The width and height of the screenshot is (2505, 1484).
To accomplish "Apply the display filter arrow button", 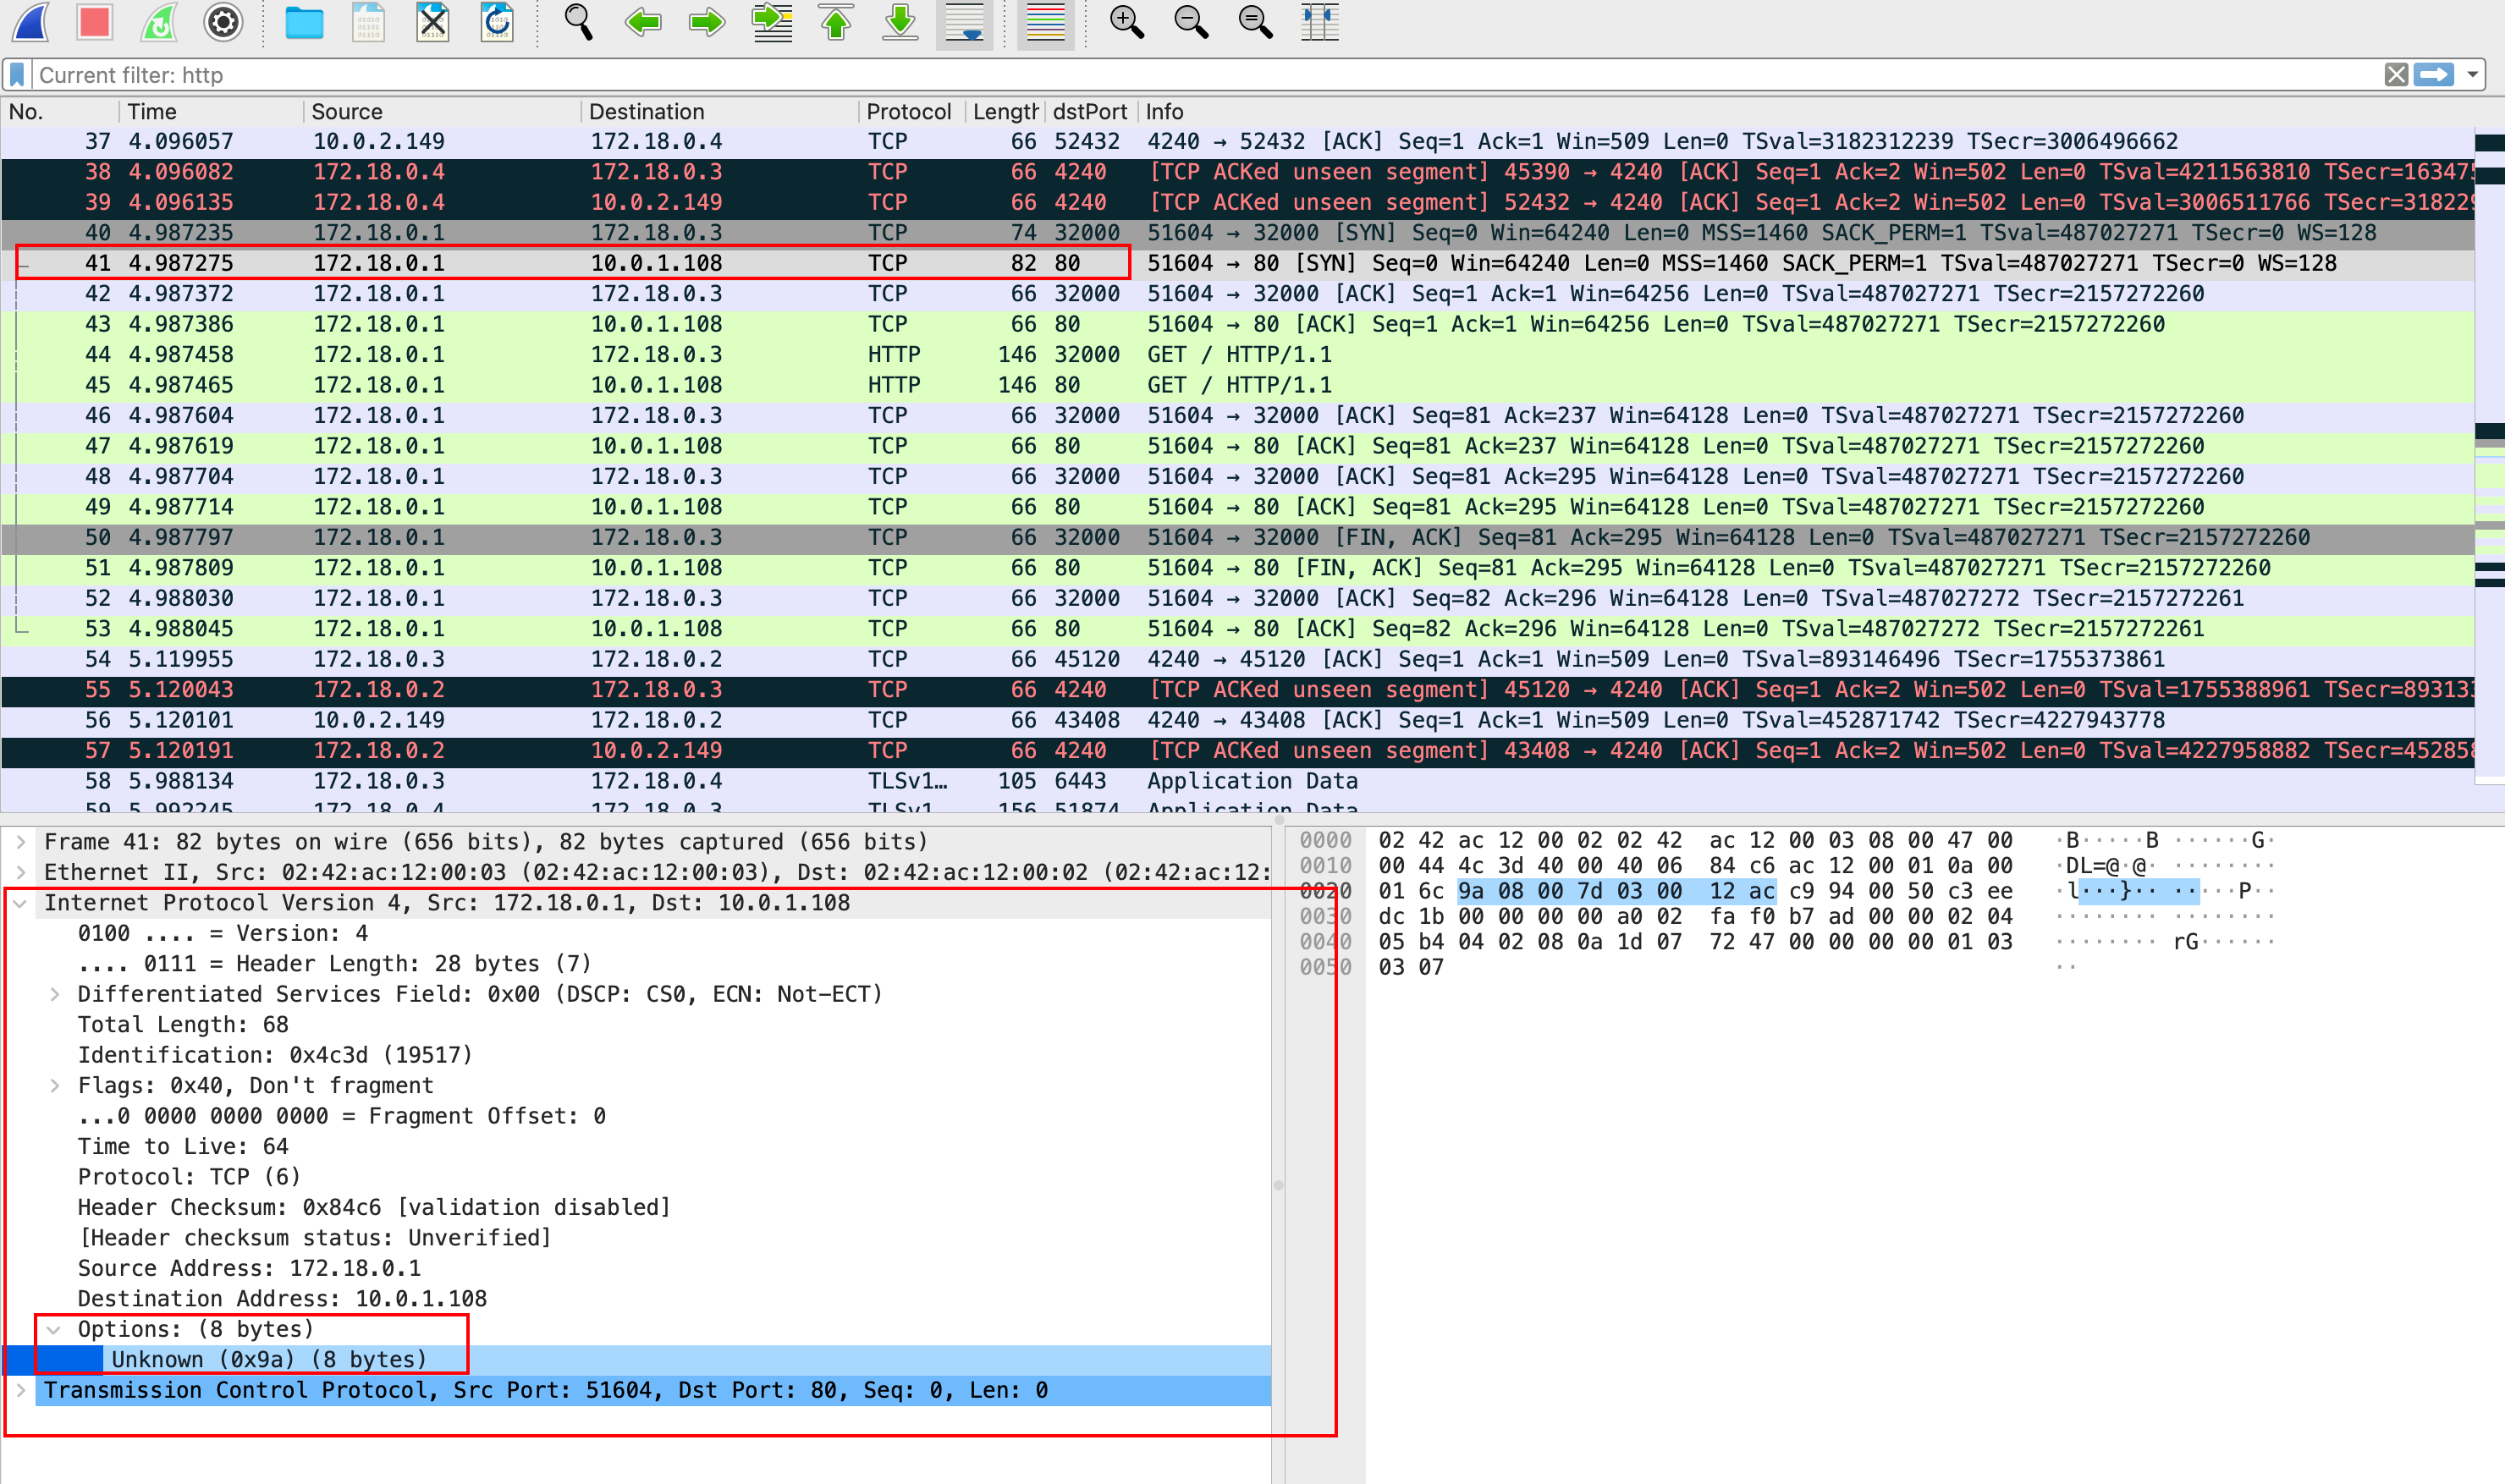I will coord(2433,75).
